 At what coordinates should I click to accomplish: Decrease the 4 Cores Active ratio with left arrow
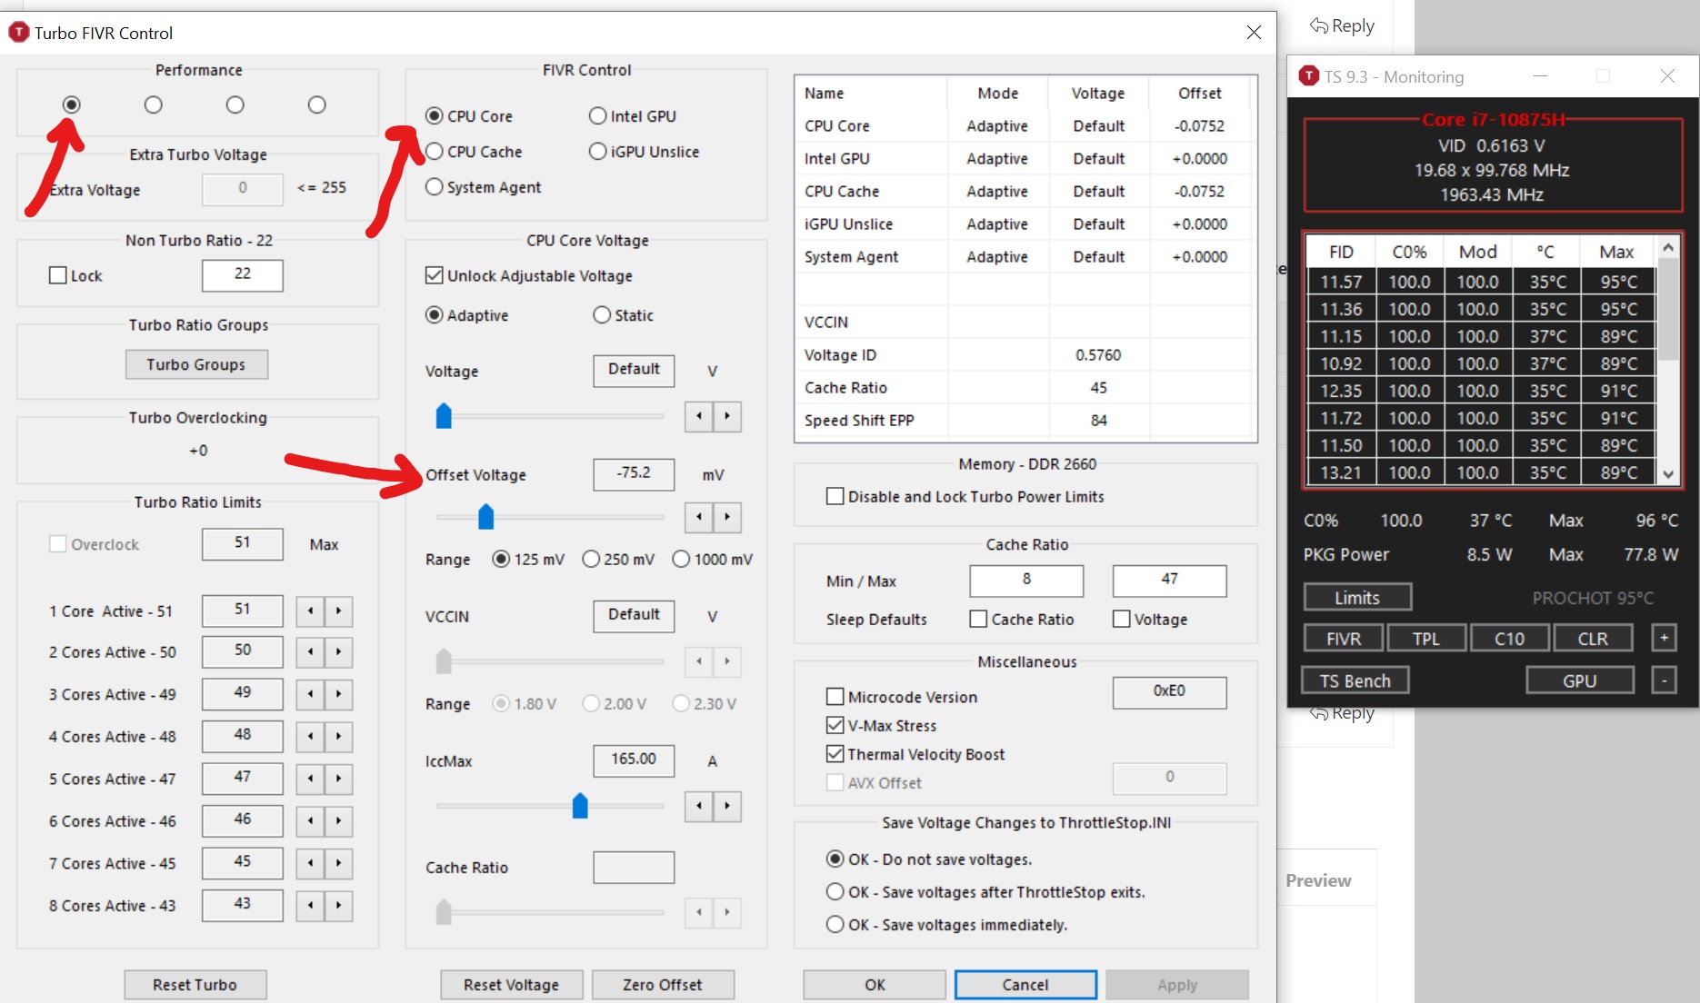click(x=310, y=736)
